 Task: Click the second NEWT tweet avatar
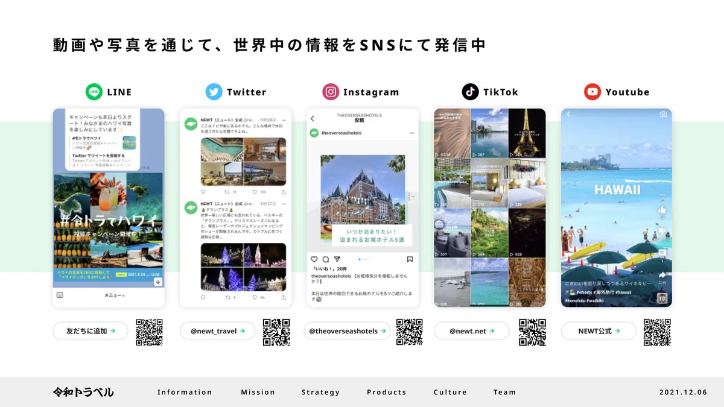click(191, 209)
